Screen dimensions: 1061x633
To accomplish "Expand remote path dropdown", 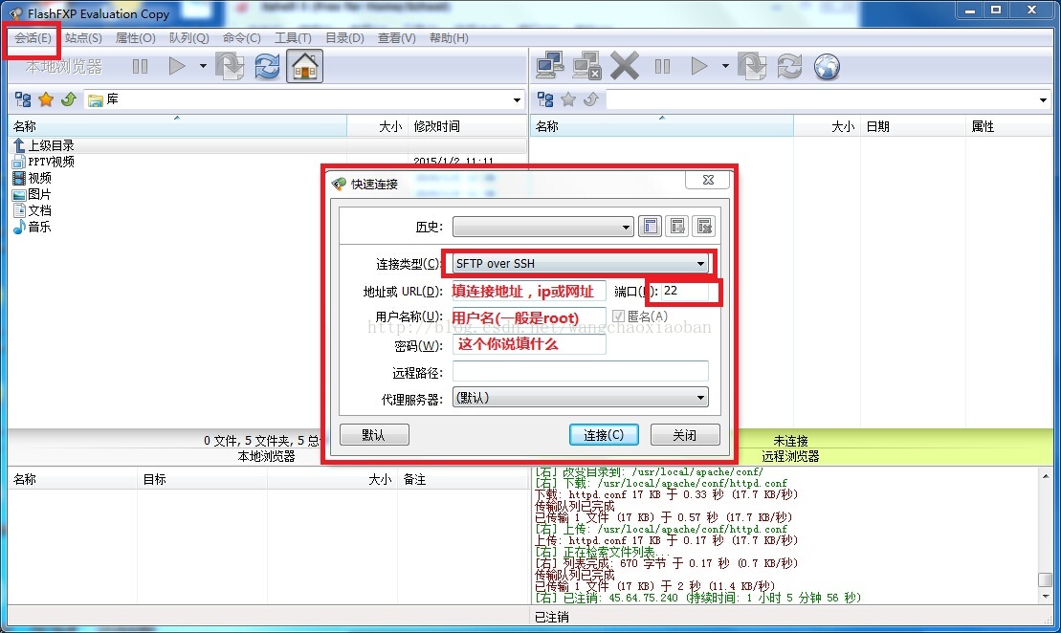I will coord(1043,100).
